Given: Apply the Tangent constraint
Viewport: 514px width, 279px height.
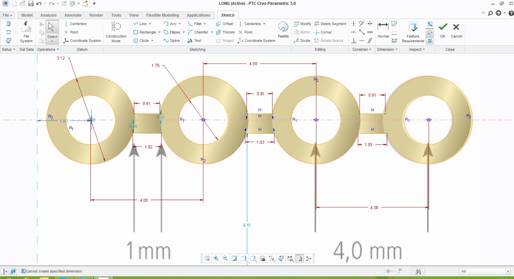Looking at the screenshot, I should tap(362, 24).
